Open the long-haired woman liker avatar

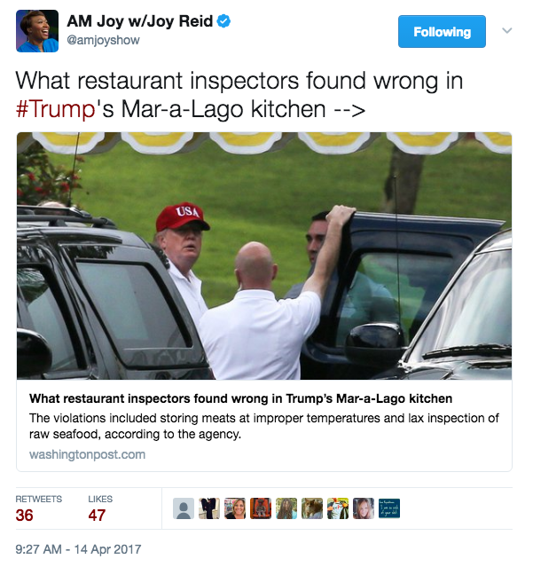click(364, 508)
